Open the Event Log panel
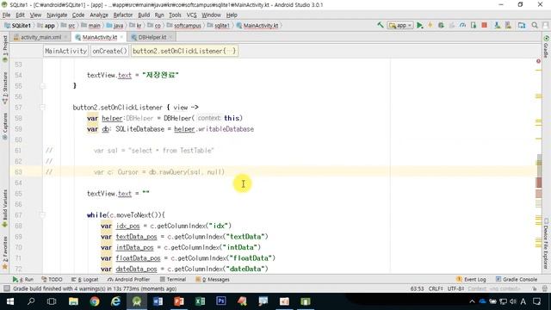551x310 pixels. pyautogui.click(x=471, y=279)
